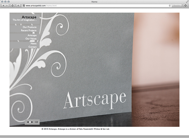Open the Our Products menu item
This screenshot has width=189, height=138.
coord(29,27)
